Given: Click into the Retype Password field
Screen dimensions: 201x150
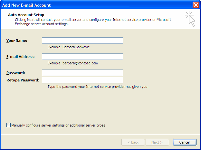Looking at the screenshot, I should pyautogui.click(x=82, y=80).
